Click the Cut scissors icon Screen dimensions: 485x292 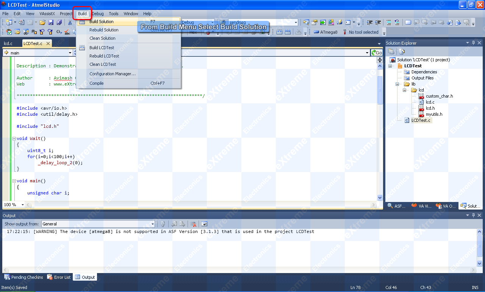(x=70, y=22)
